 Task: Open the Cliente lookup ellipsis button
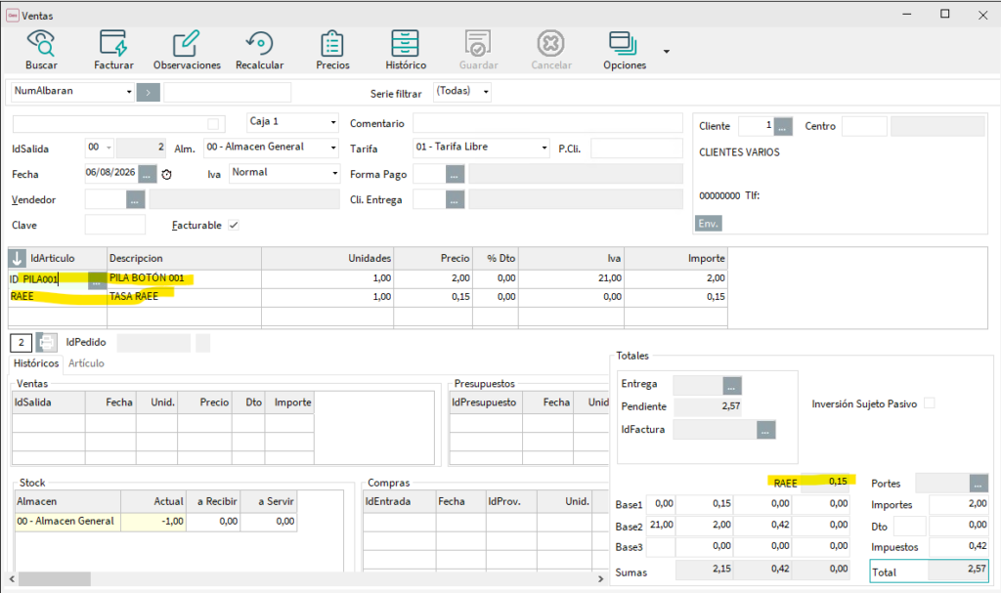pyautogui.click(x=783, y=126)
